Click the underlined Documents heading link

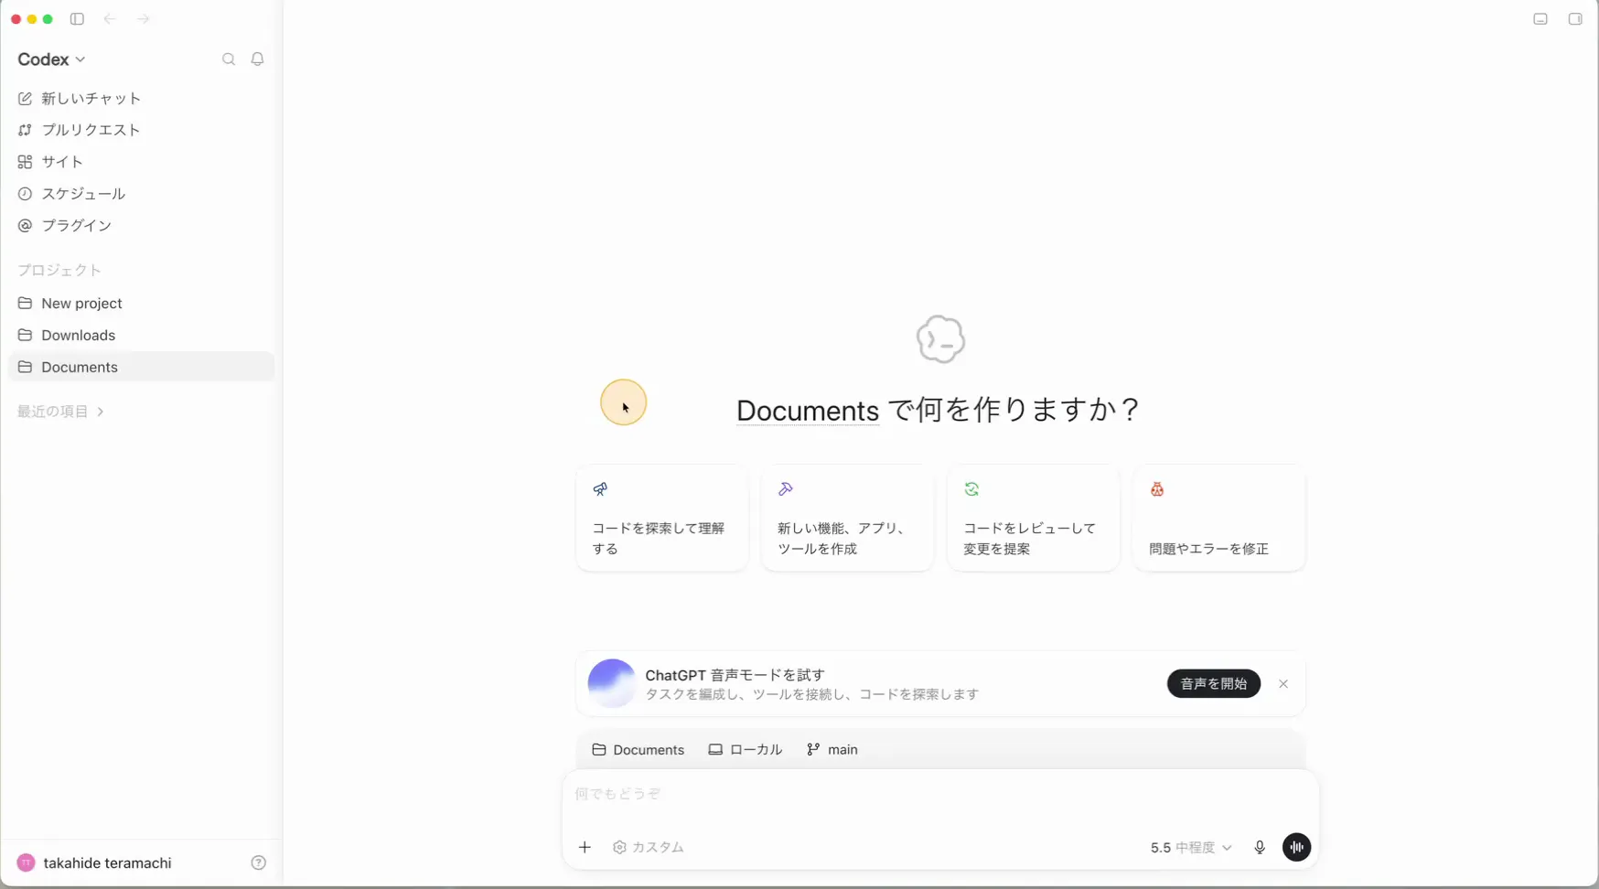808,411
